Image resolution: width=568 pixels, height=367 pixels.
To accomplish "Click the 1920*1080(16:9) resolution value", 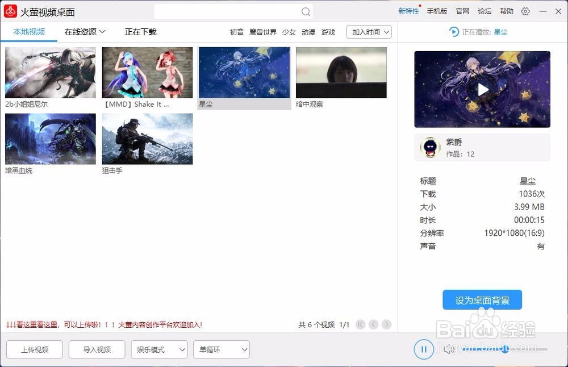I will (x=515, y=233).
